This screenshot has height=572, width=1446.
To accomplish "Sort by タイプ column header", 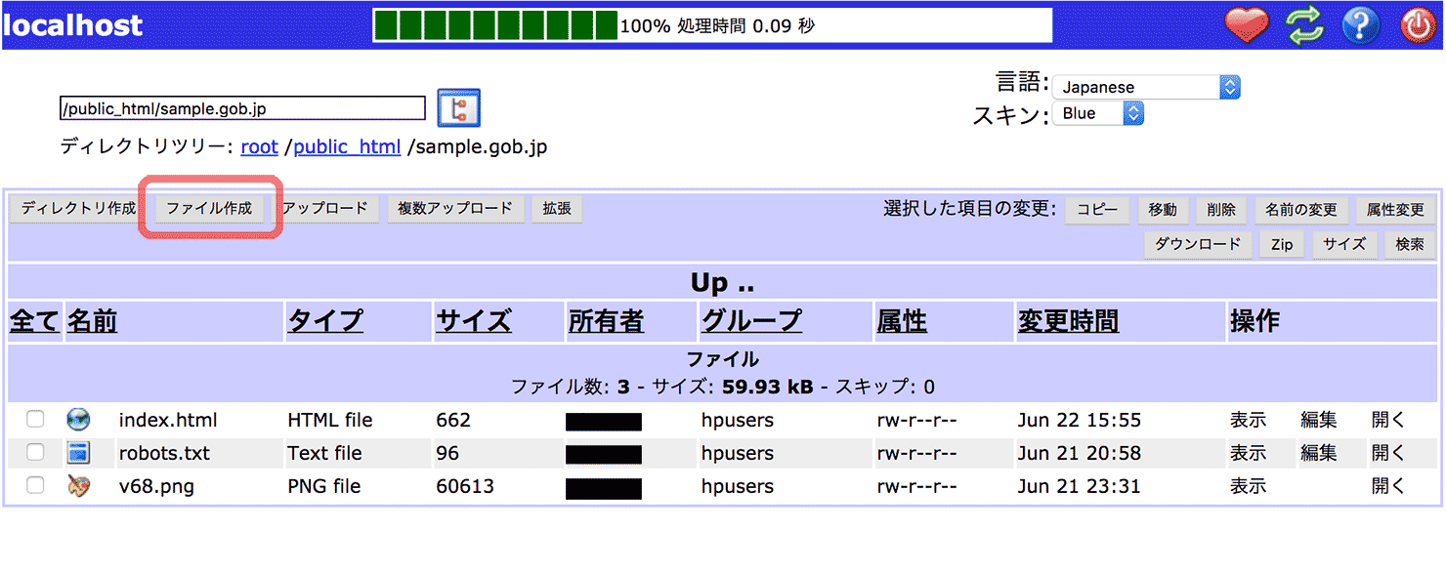I will 325,321.
